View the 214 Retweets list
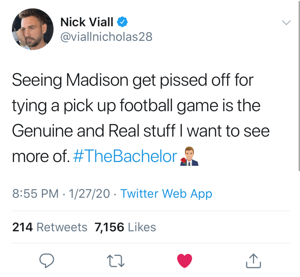 click(x=50, y=227)
